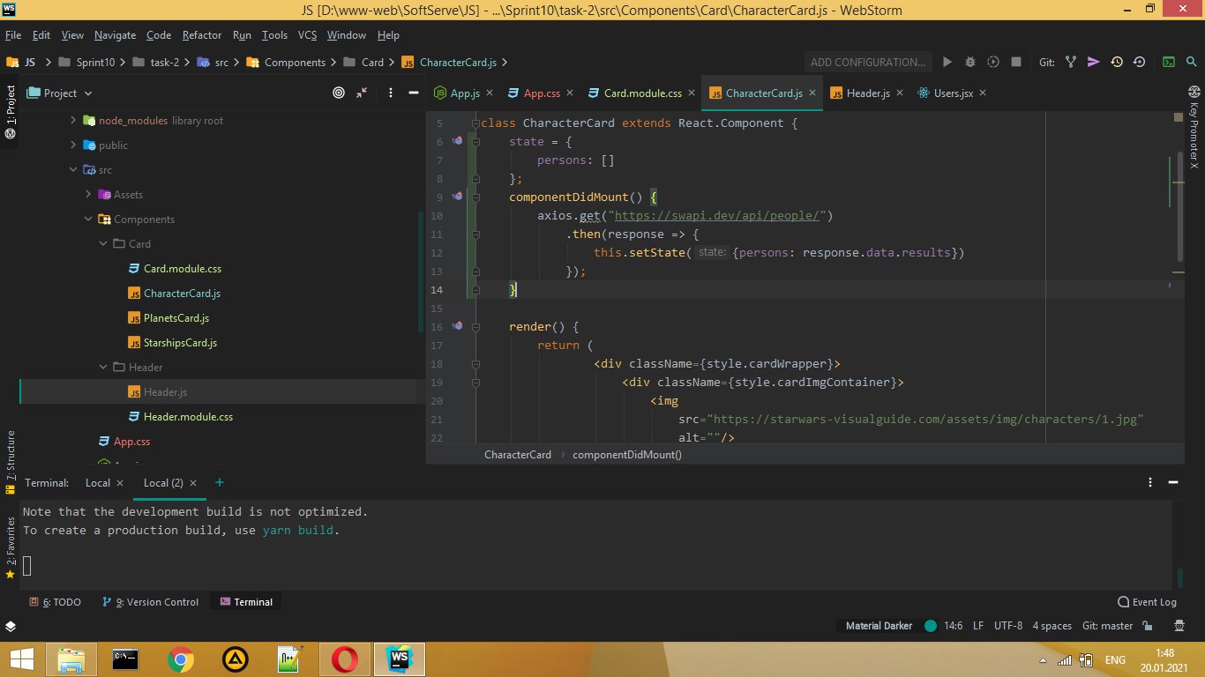The image size is (1205, 677).
Task: Click the Add Configuration button
Action: 868,63
